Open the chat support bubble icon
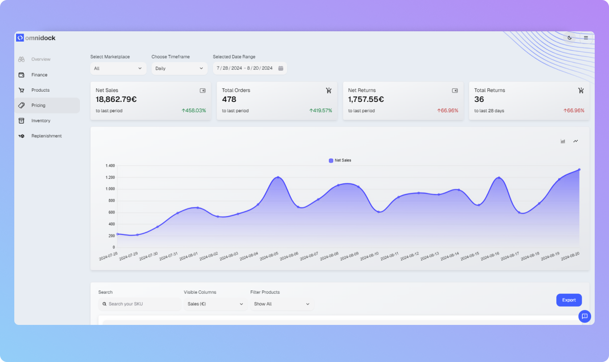This screenshot has width=609, height=362. point(584,316)
